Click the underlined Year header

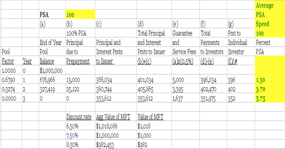pos(27,61)
